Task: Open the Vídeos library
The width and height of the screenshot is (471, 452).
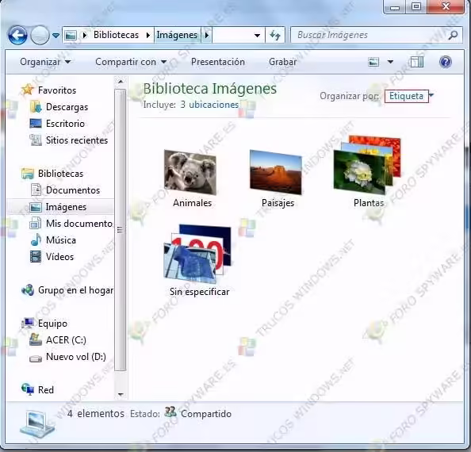Action: coord(52,257)
